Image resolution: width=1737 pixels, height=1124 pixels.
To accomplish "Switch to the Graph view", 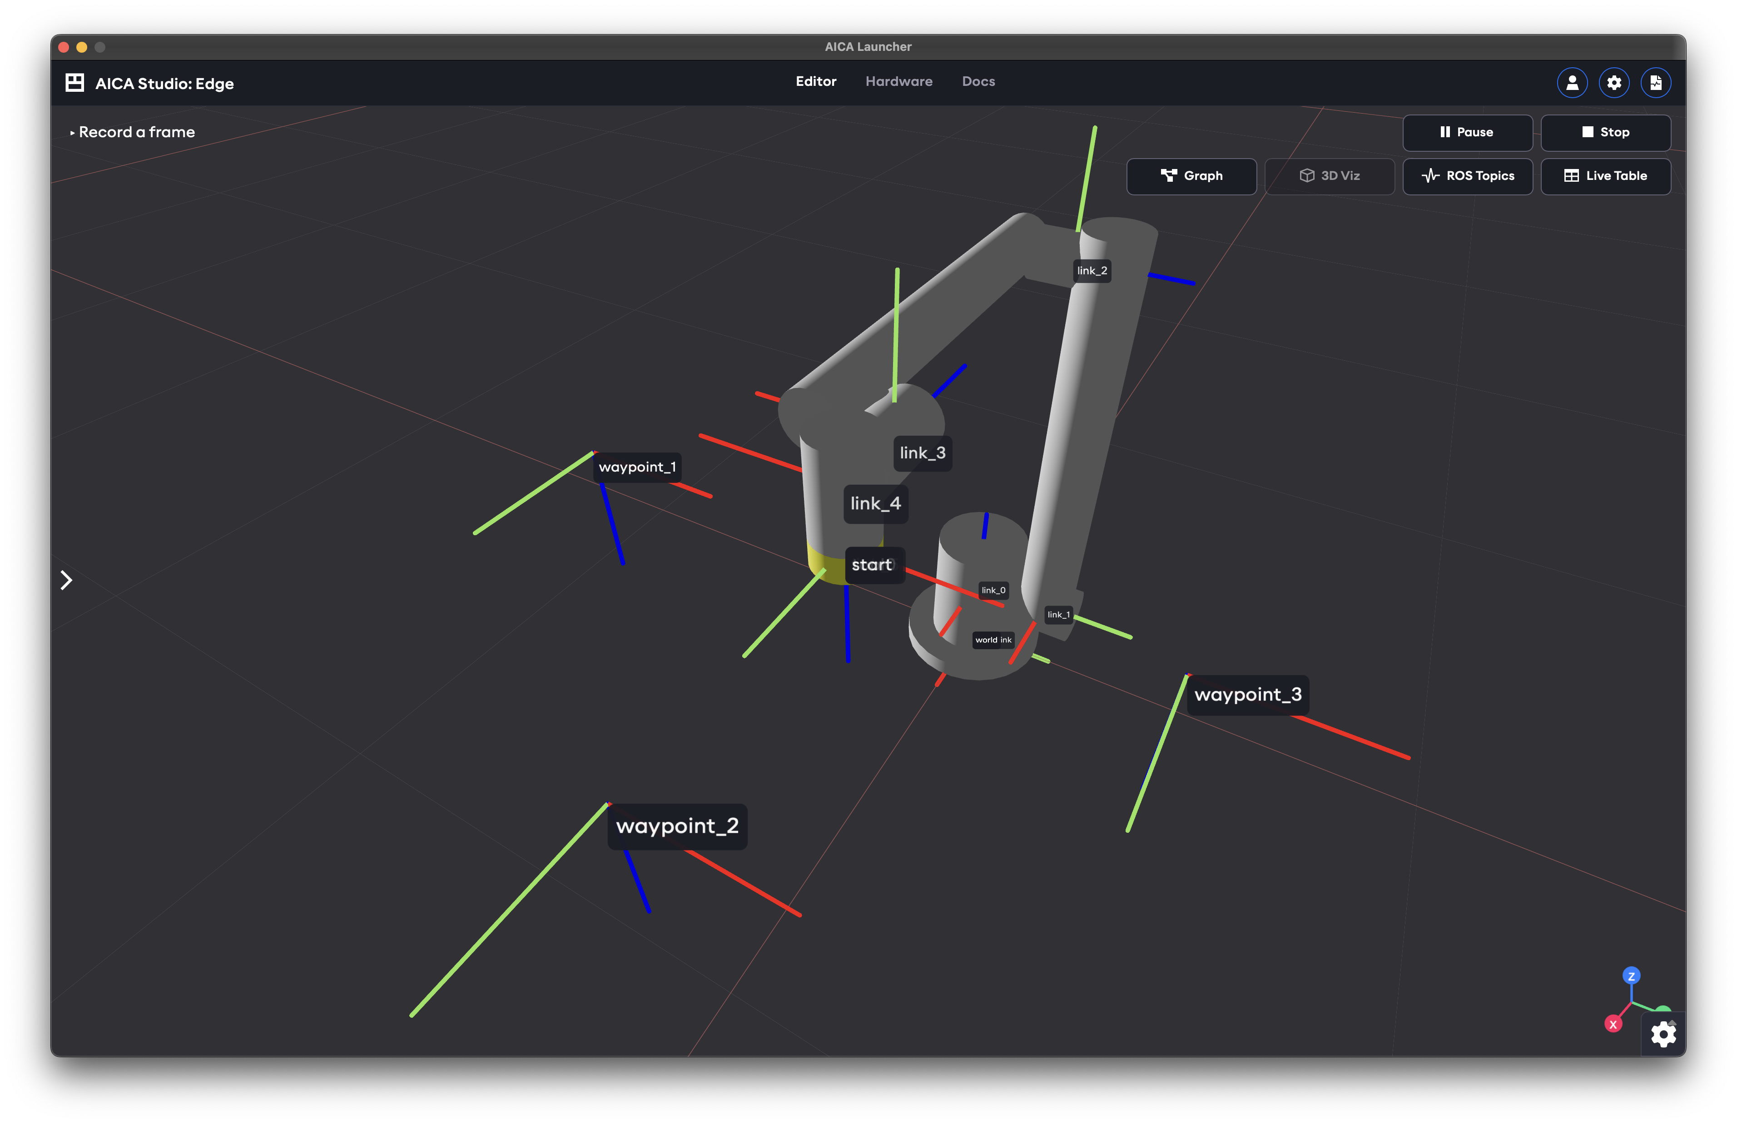I will pos(1191,176).
